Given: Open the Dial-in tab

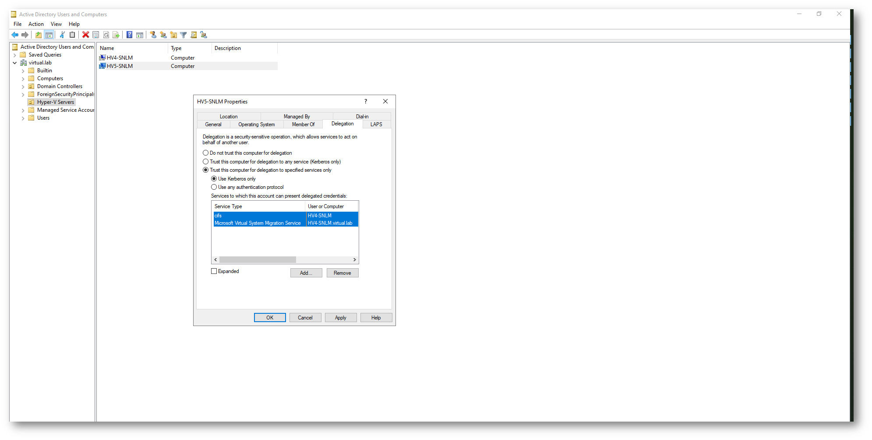Looking at the screenshot, I should tap(362, 117).
